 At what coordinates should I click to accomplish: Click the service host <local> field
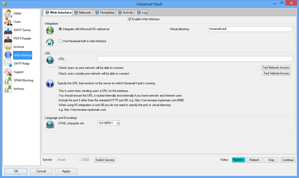coord(67,160)
